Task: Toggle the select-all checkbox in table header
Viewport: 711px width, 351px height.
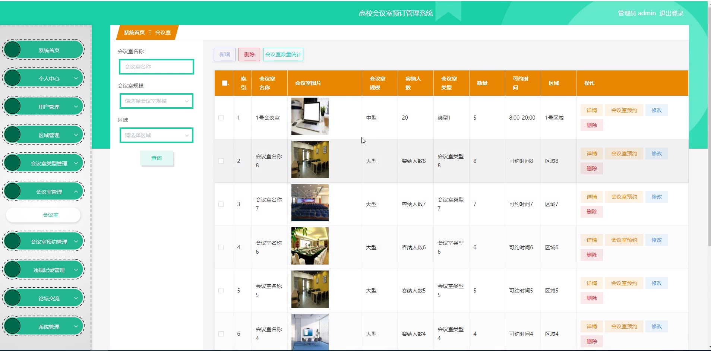Action: 225,83
